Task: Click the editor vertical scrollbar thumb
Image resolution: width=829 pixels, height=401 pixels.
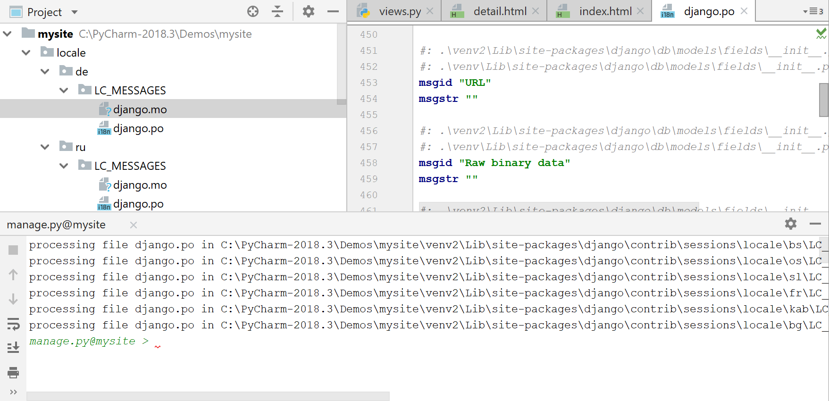Action: click(x=824, y=100)
